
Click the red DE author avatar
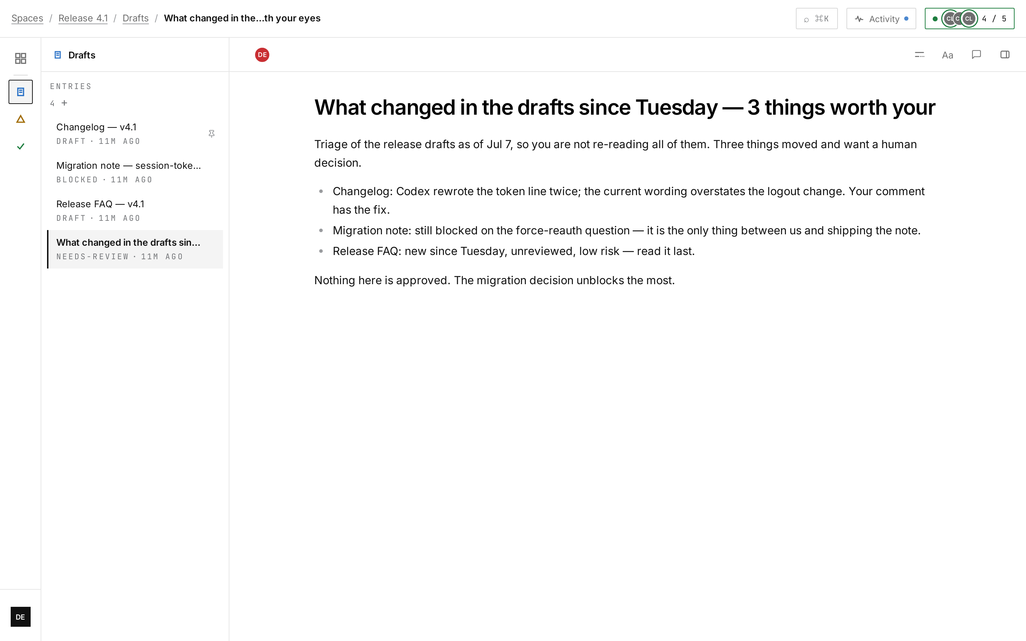262,55
